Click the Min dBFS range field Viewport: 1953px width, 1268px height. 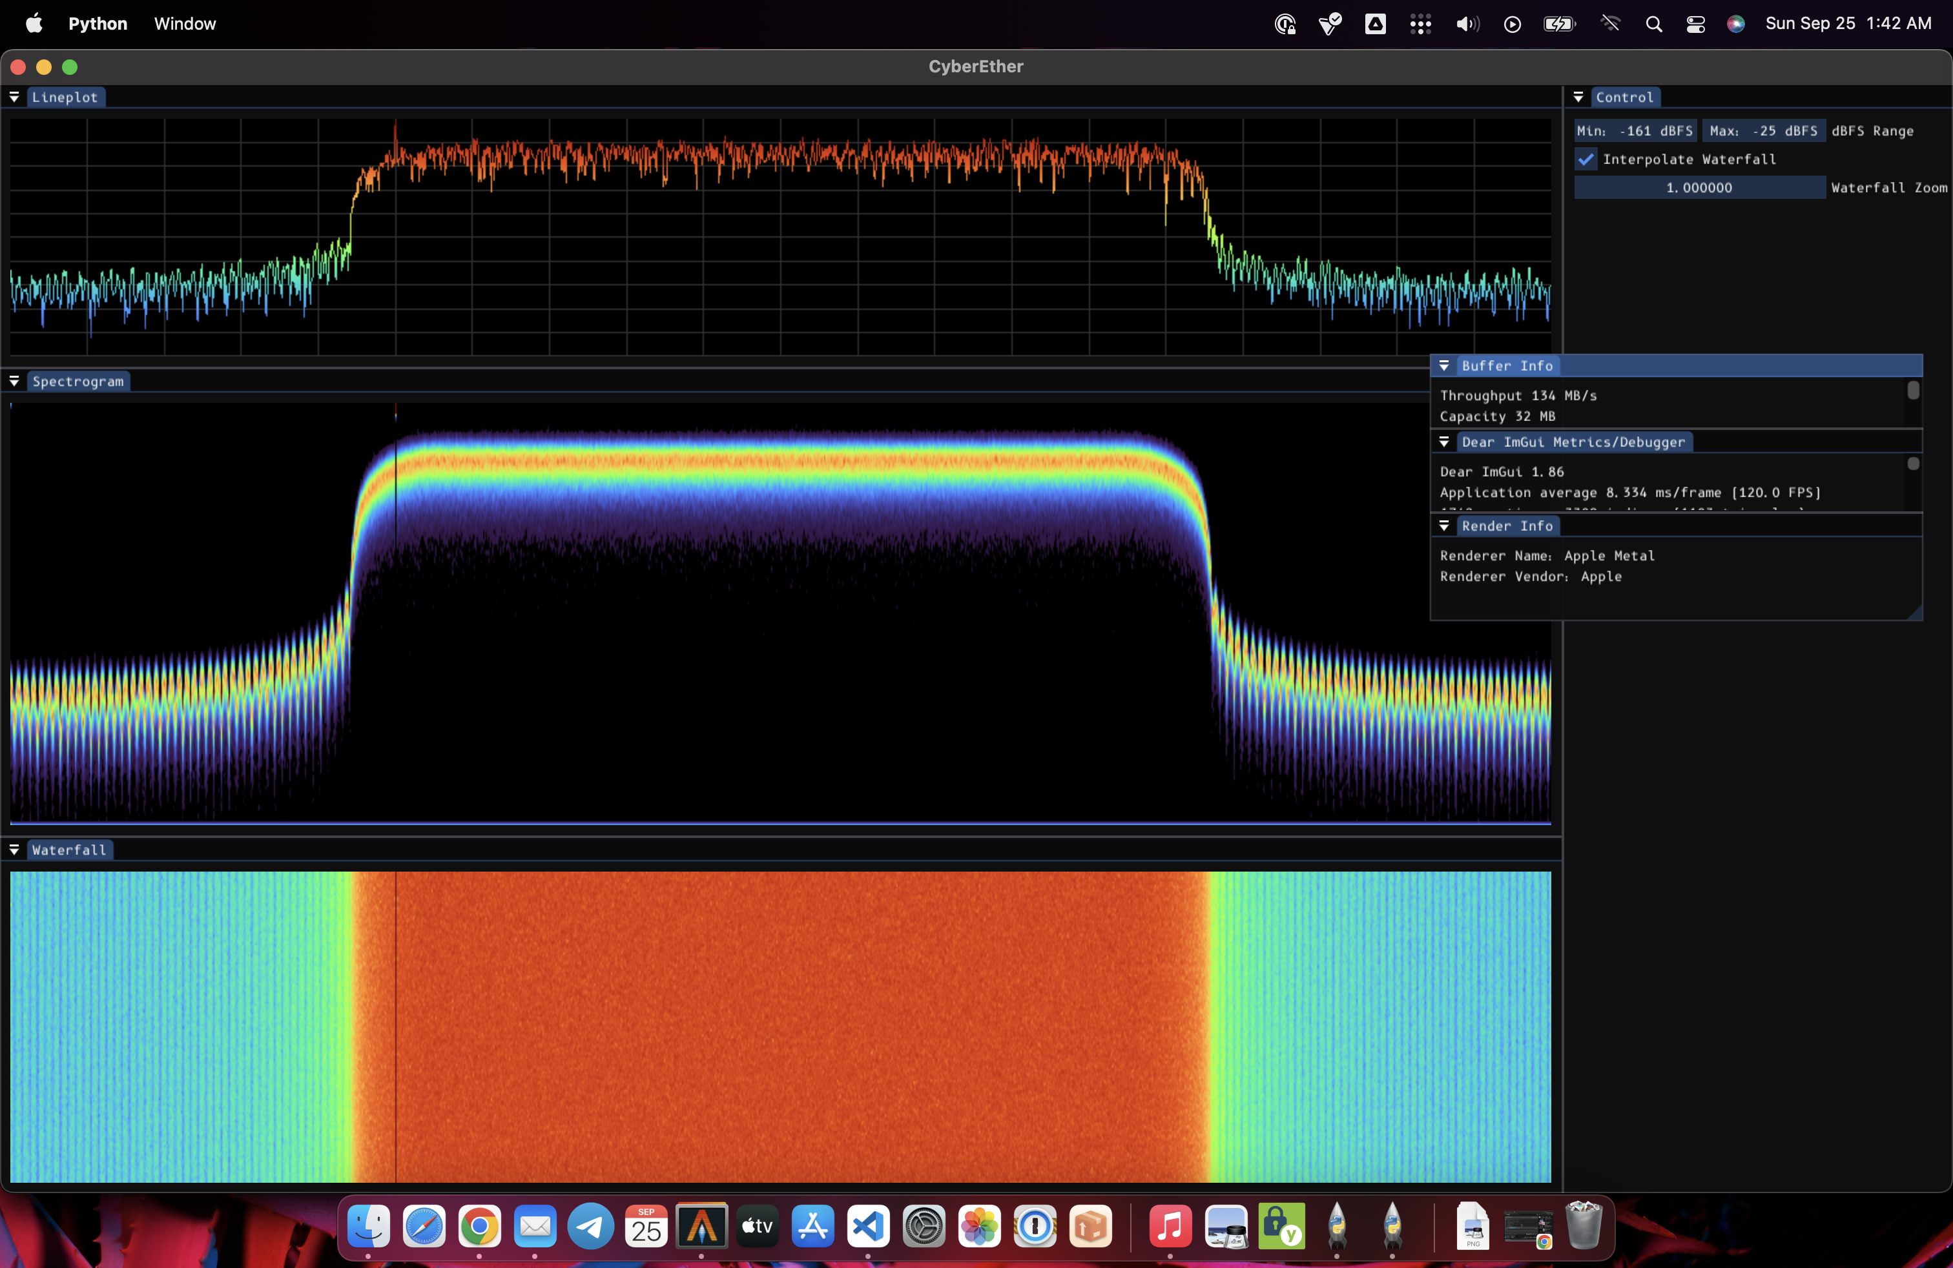tap(1635, 131)
